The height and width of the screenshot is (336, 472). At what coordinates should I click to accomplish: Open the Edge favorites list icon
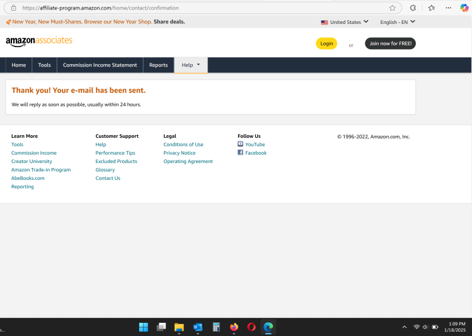(432, 8)
